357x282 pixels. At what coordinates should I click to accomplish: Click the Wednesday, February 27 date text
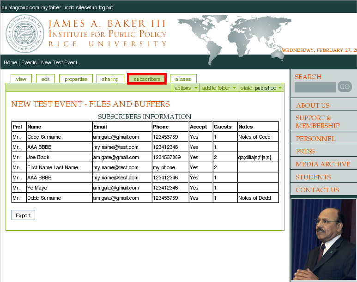(x=319, y=50)
